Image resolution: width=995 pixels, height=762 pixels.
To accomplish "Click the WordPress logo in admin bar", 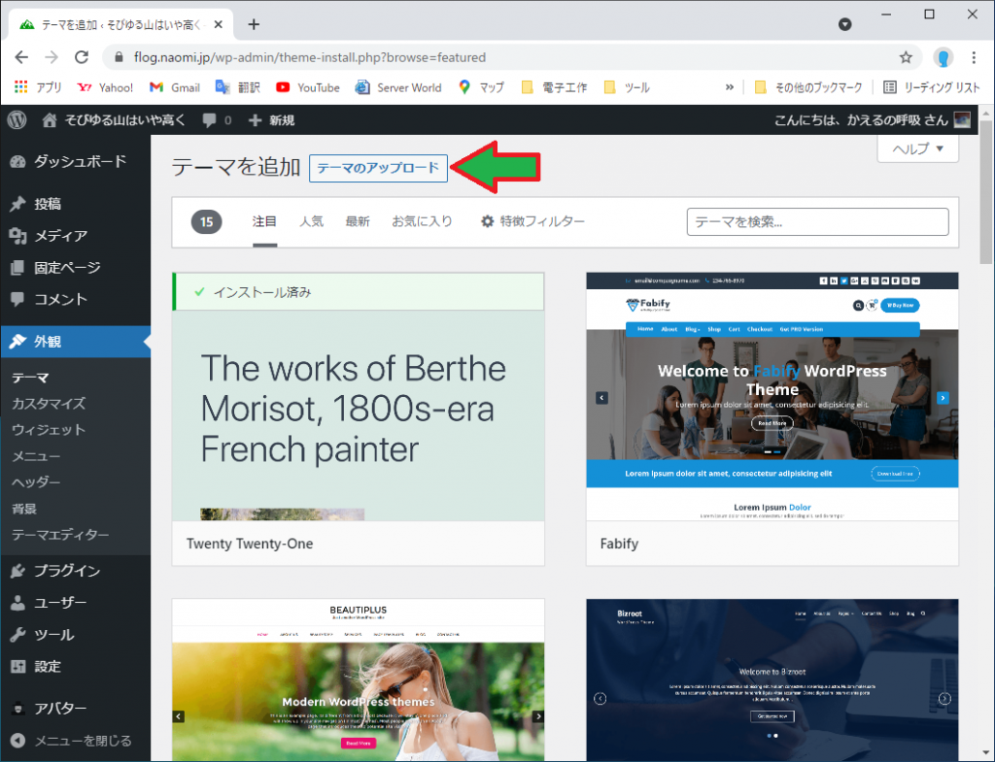I will 17,119.
